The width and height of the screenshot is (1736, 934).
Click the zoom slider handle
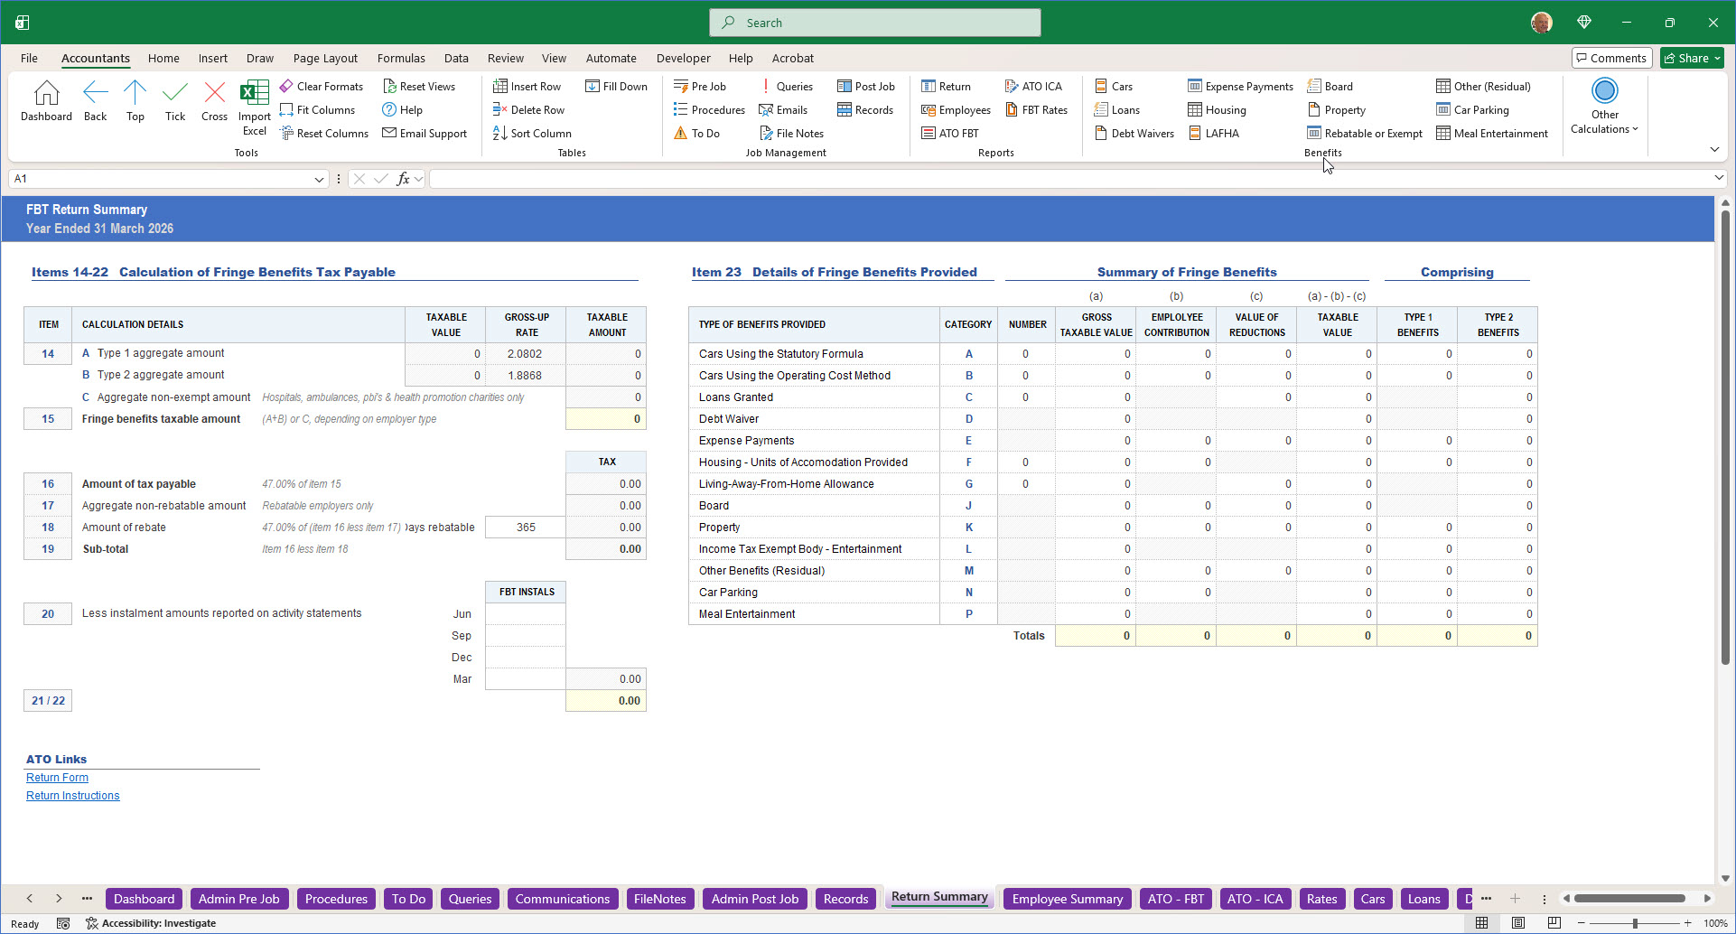[1635, 923]
